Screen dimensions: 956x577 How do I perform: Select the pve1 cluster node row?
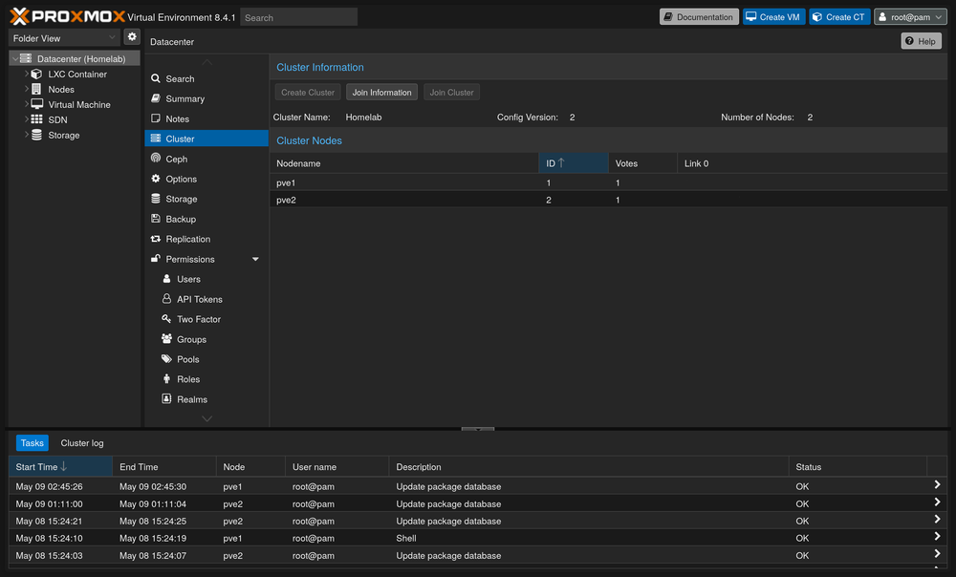pos(608,182)
